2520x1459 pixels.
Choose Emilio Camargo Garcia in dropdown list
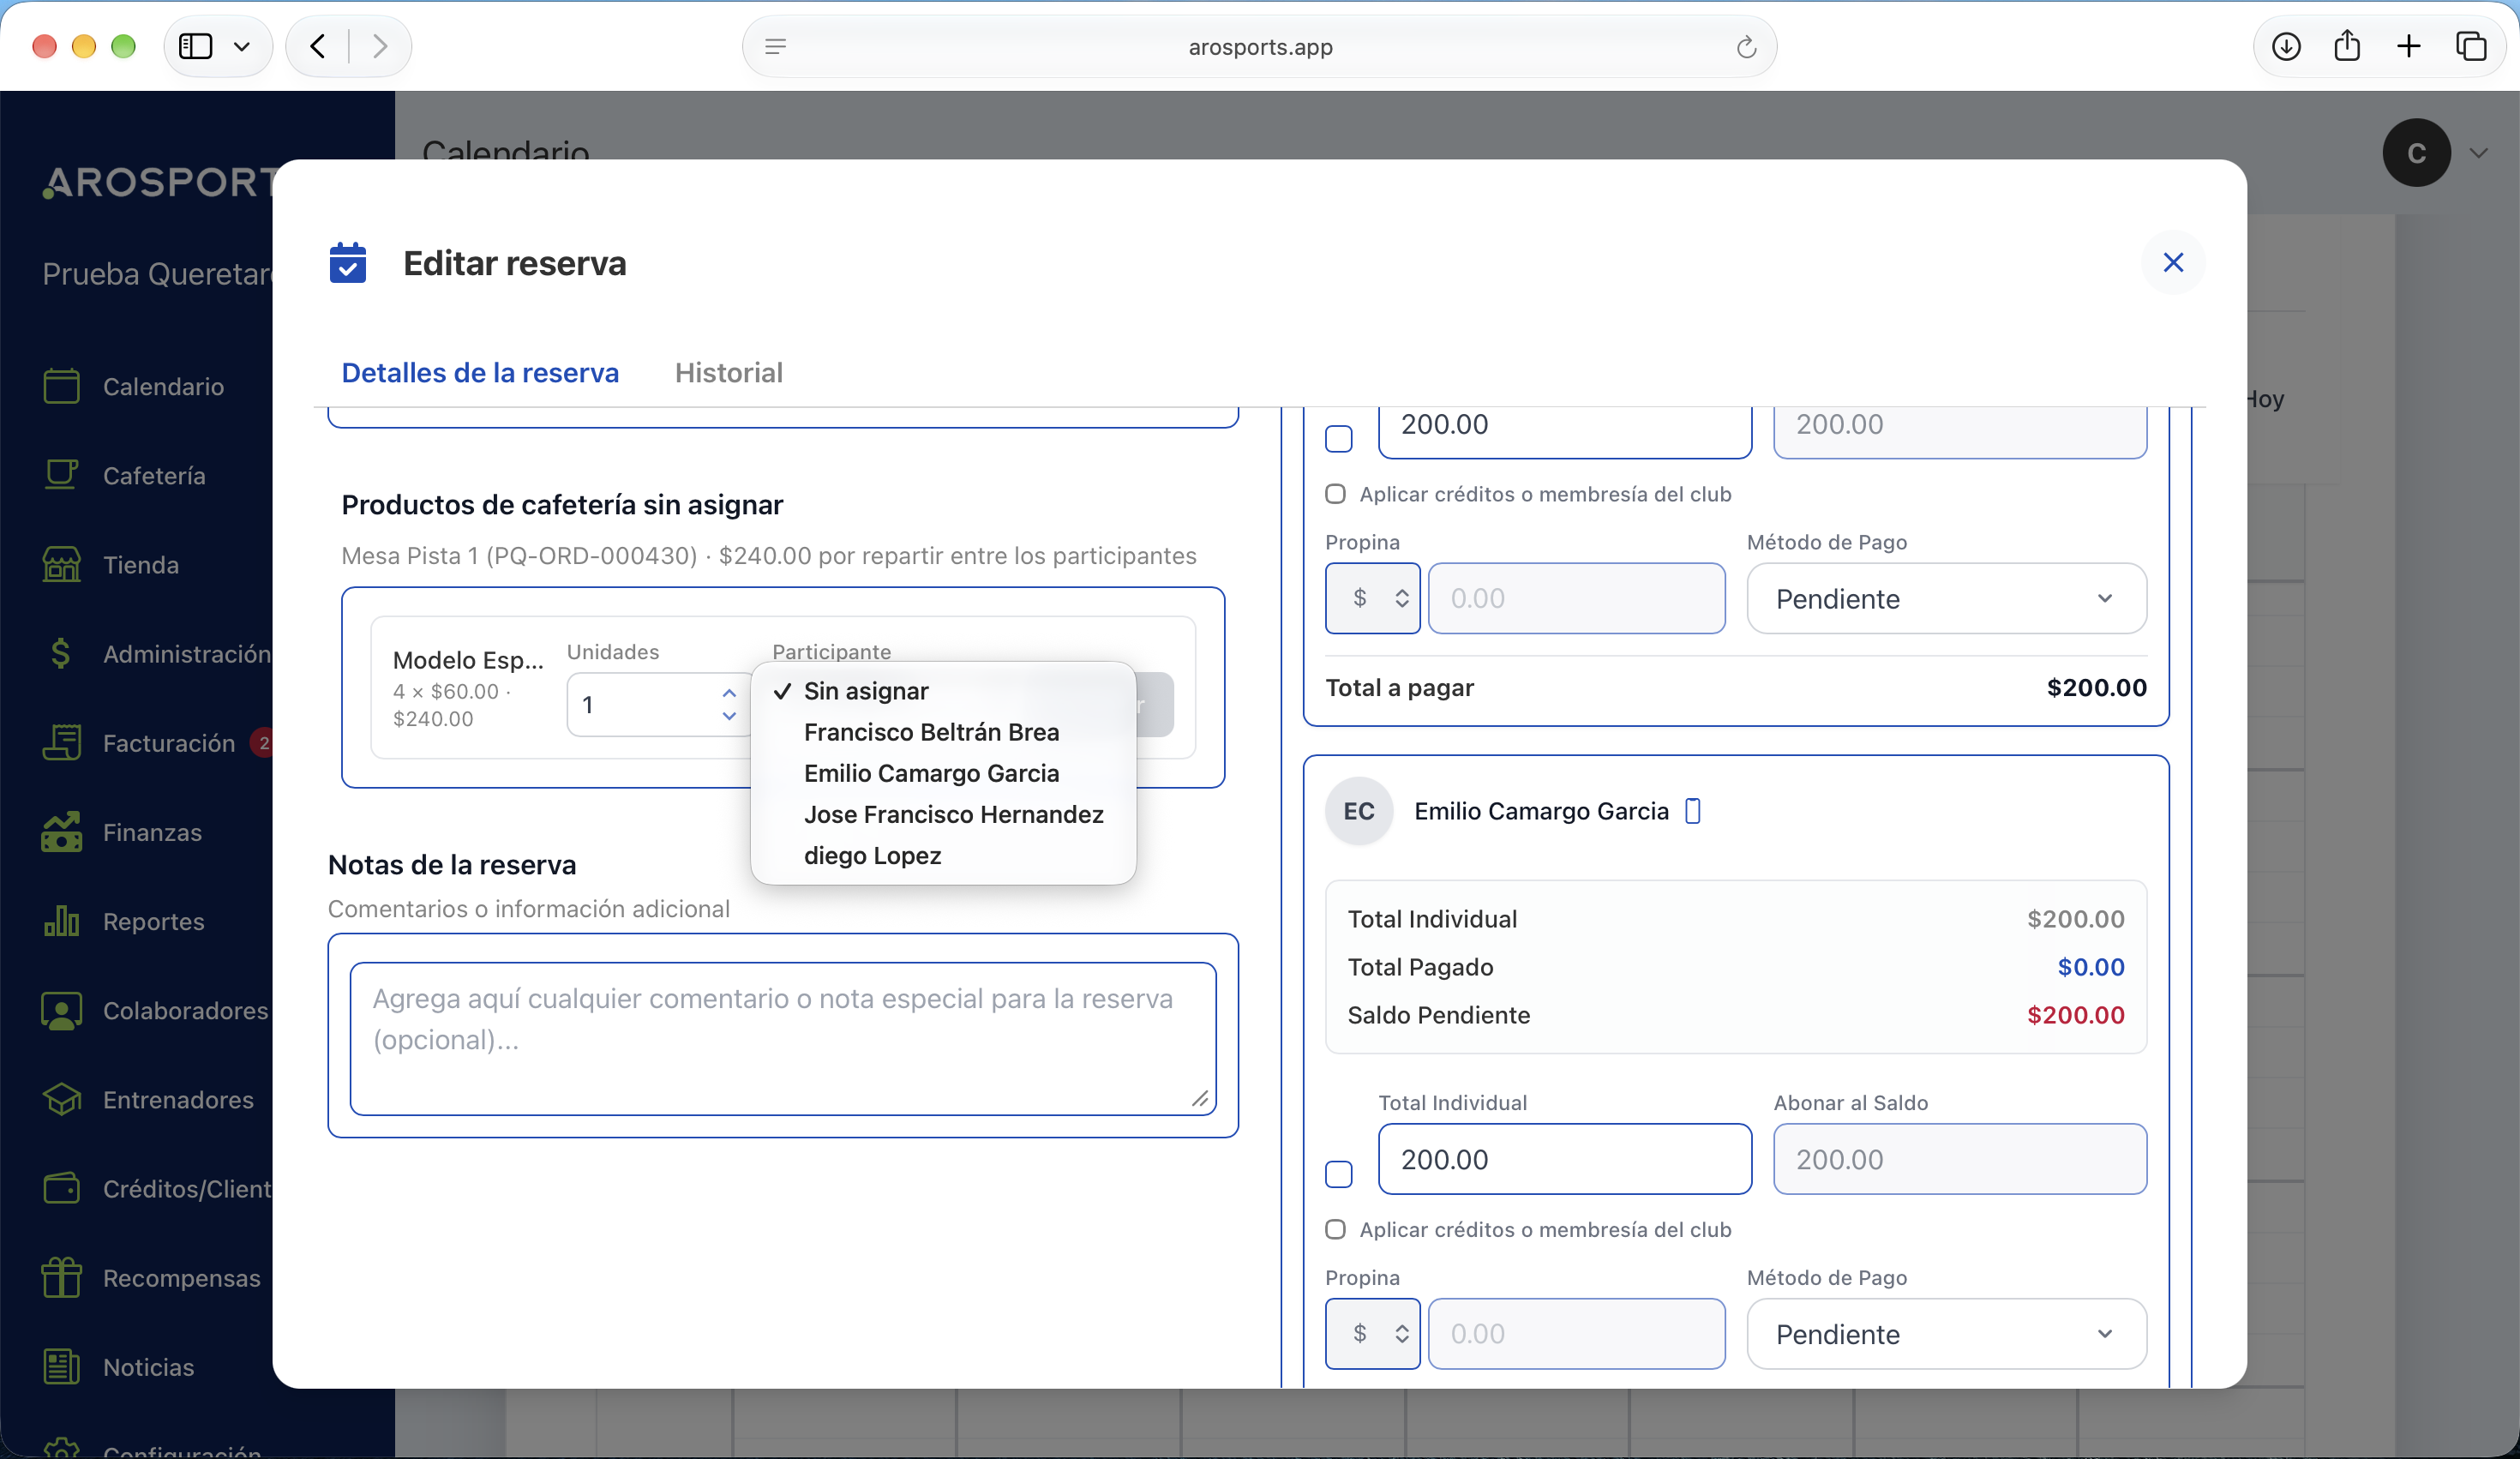931,773
